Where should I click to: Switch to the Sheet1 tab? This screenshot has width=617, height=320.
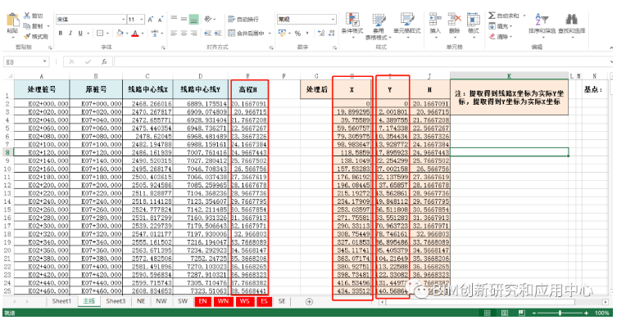click(x=61, y=301)
